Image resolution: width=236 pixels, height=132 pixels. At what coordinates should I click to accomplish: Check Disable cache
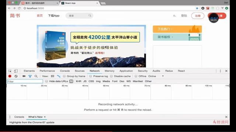pyautogui.click(x=111, y=76)
